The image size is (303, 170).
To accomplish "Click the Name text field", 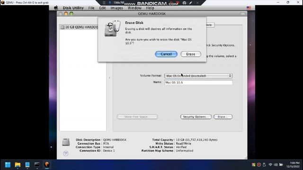I will [198, 82].
